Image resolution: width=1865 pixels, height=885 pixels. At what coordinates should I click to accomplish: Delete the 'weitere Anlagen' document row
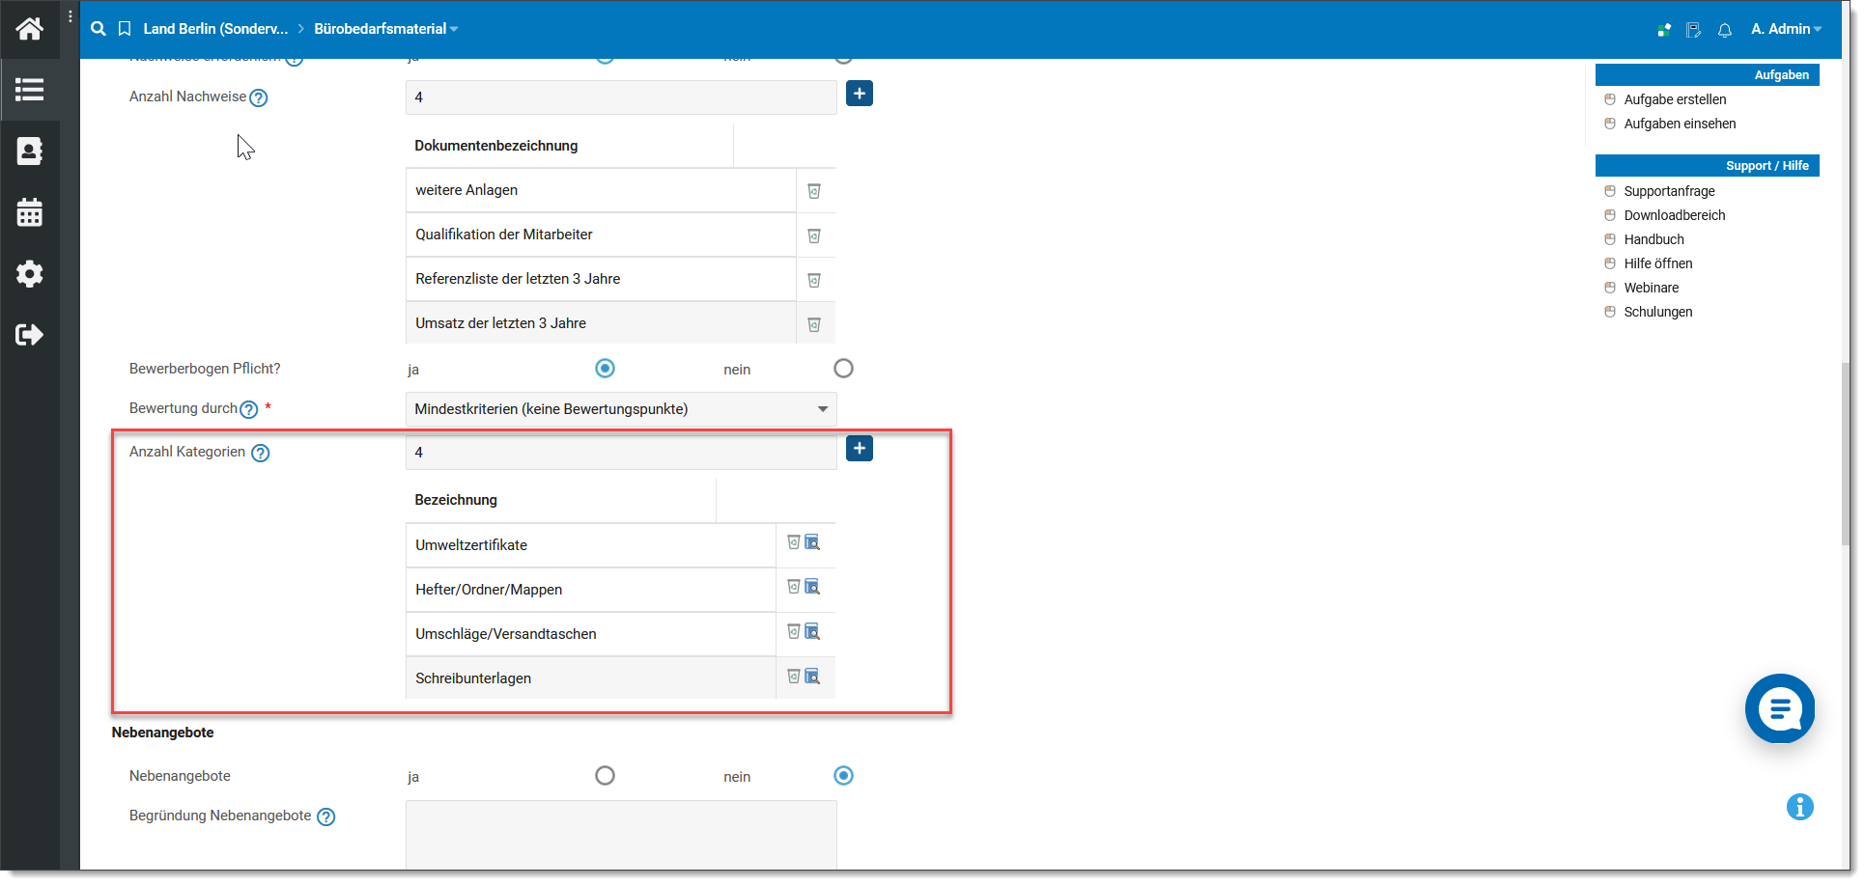814,191
